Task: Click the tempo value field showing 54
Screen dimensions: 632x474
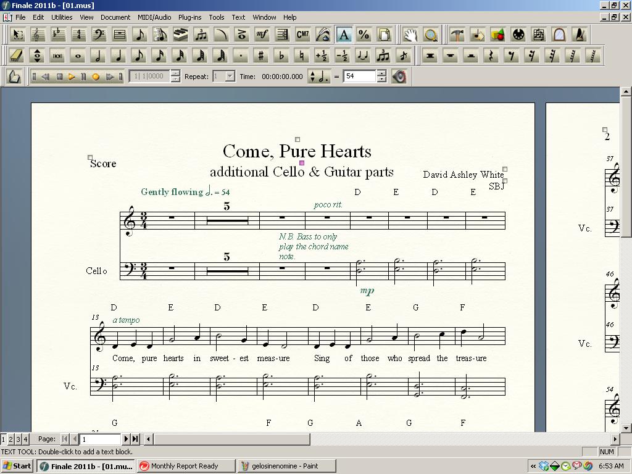Action: point(360,76)
